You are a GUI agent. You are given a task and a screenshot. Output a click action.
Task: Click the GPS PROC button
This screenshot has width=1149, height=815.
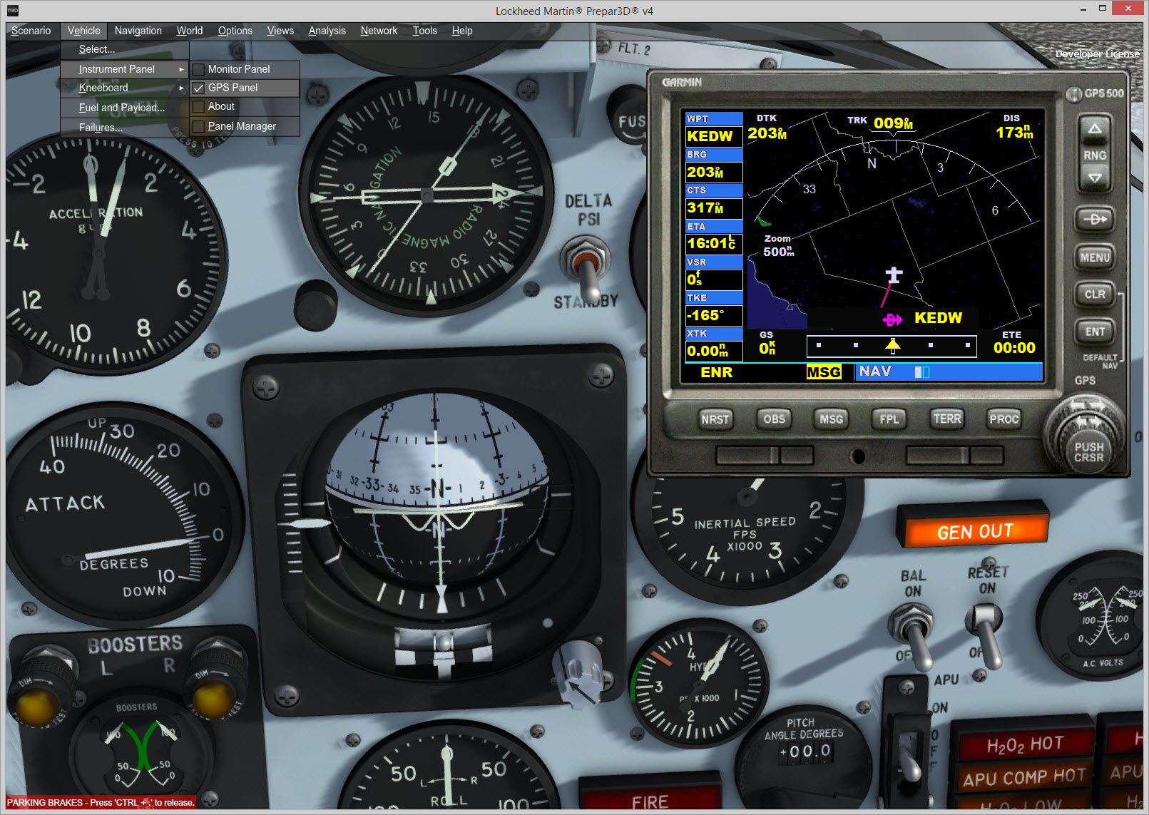[x=1004, y=419]
